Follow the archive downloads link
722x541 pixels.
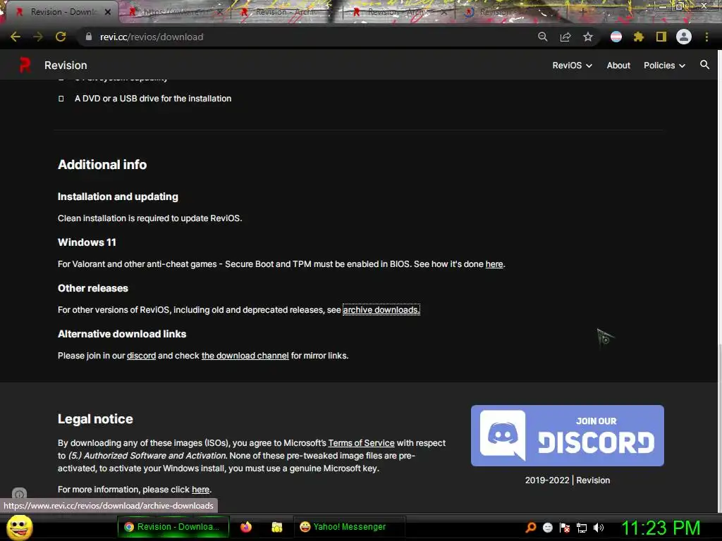[x=381, y=310]
